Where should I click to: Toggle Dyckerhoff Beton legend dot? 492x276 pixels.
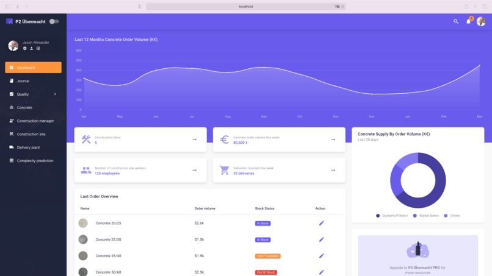378,216
